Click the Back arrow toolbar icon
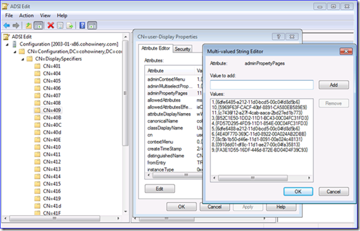This screenshot has width=360, height=231. [x=7, y=25]
